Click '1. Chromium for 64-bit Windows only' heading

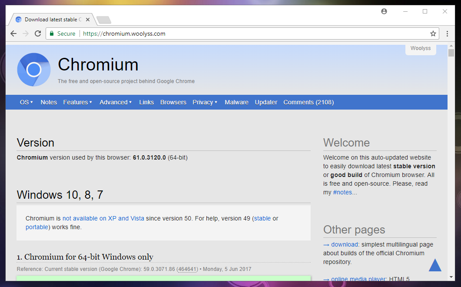point(85,257)
